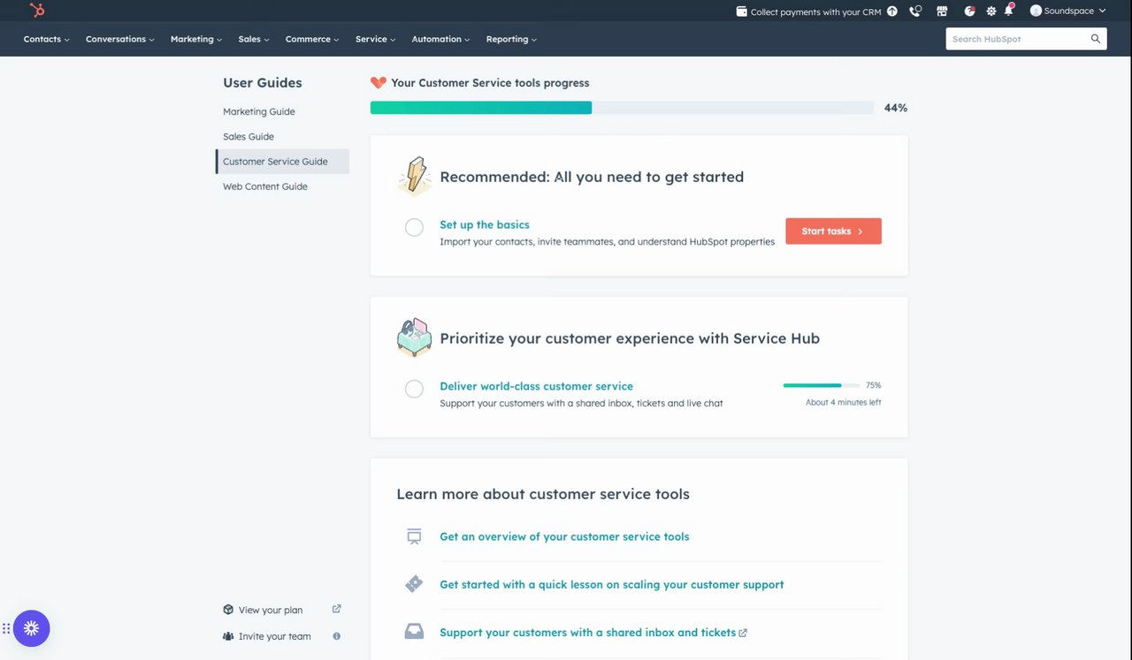Open the purple floating help widget
1132x660 pixels.
click(32, 628)
